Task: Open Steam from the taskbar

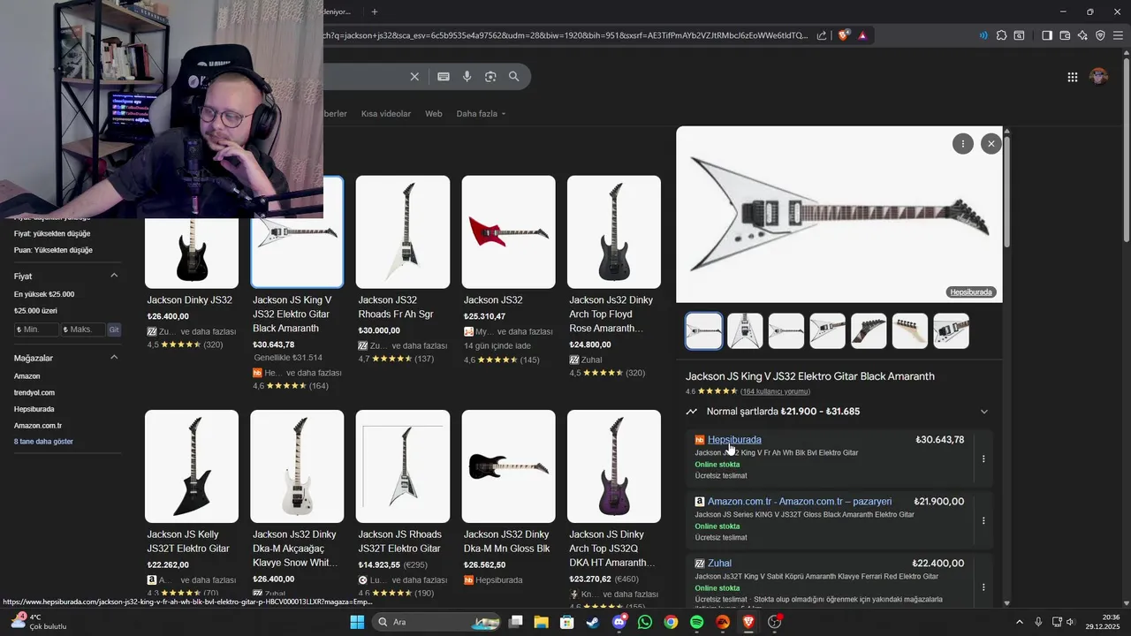Action: 592,622
